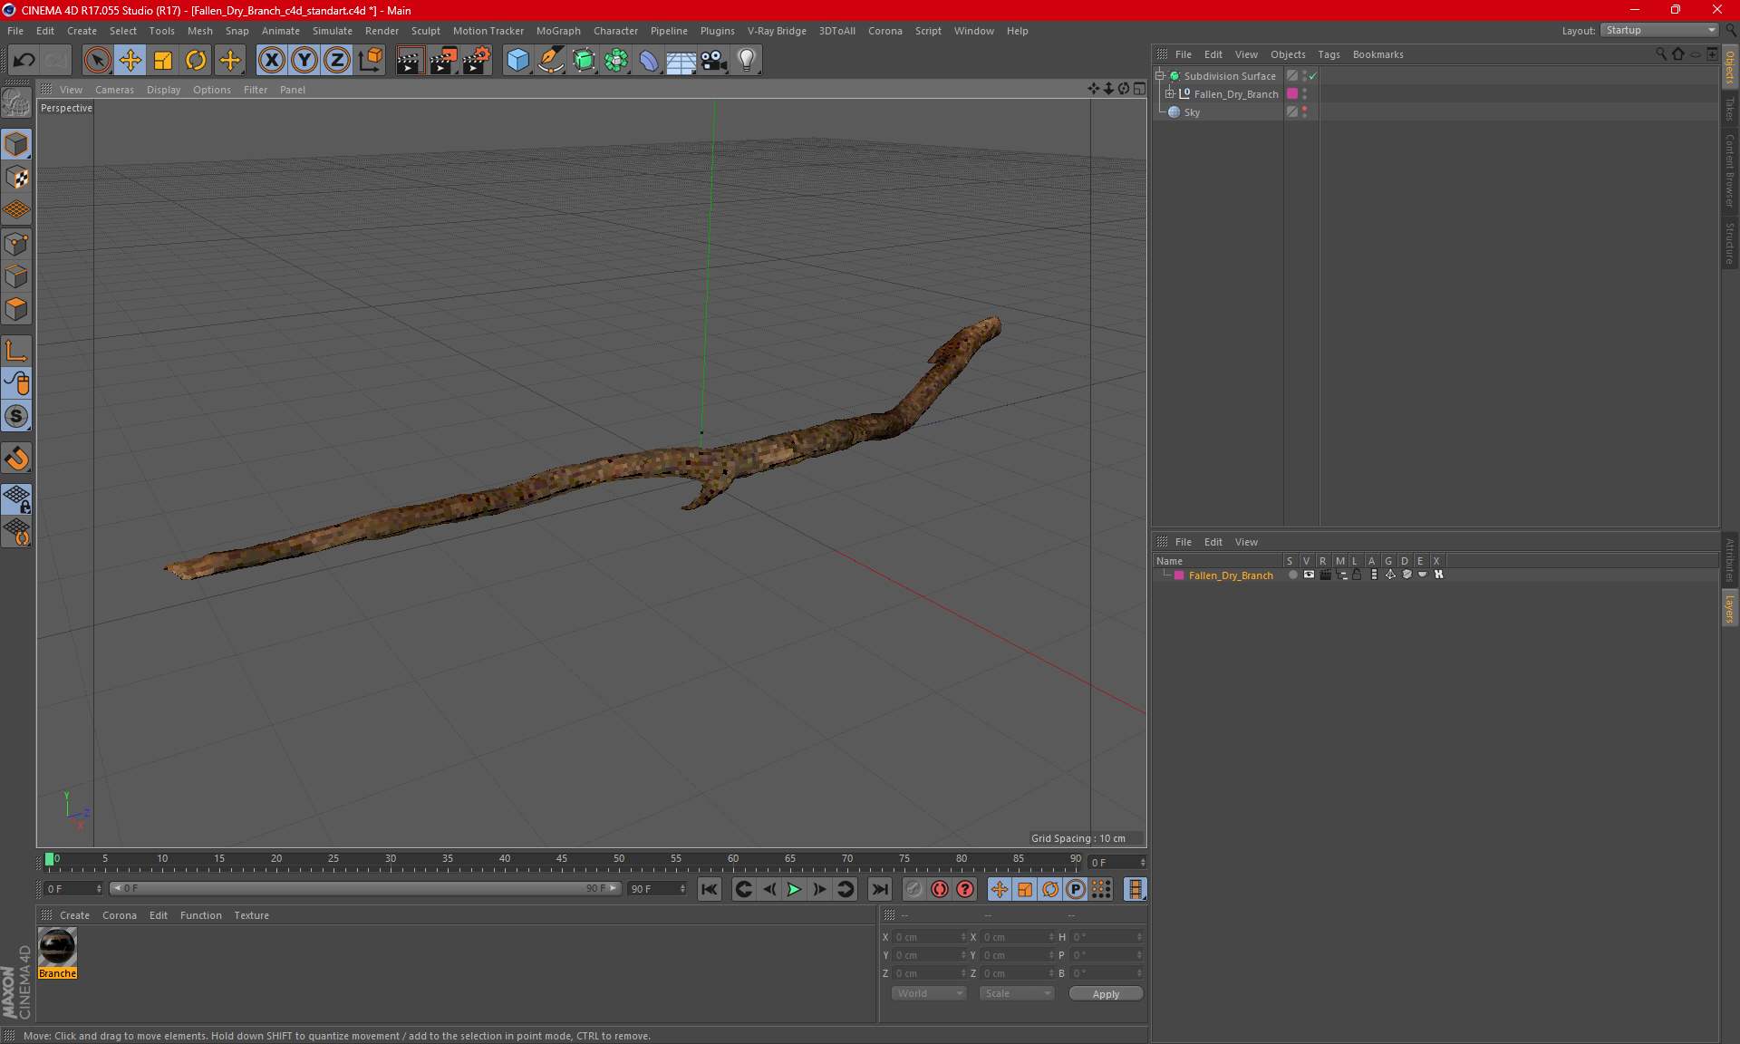Open the MoGraph menu
The height and width of the screenshot is (1044, 1740).
[x=558, y=31]
